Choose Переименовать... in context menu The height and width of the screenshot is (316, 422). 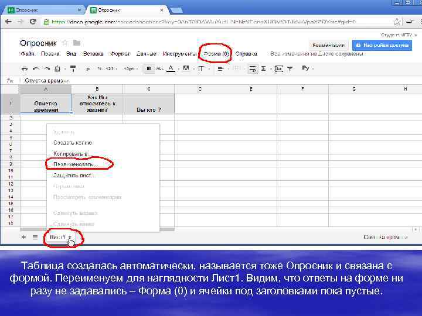coord(76,164)
